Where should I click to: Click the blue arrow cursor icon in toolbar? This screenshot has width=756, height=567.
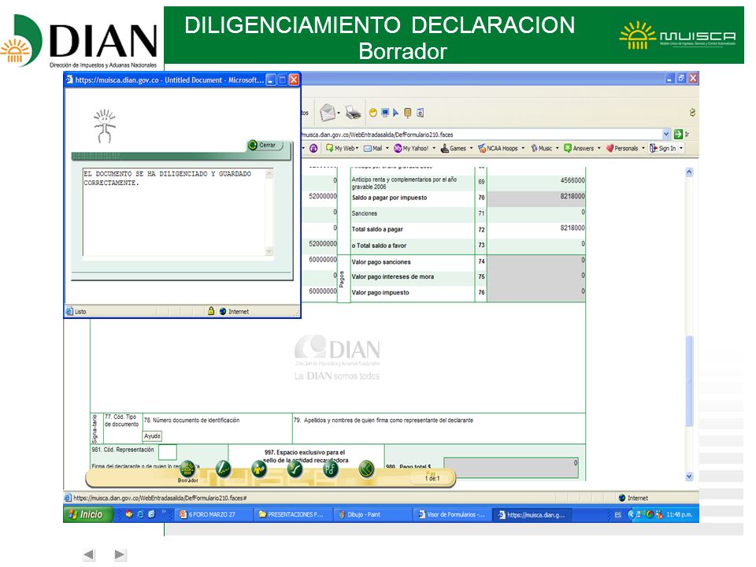(x=396, y=113)
